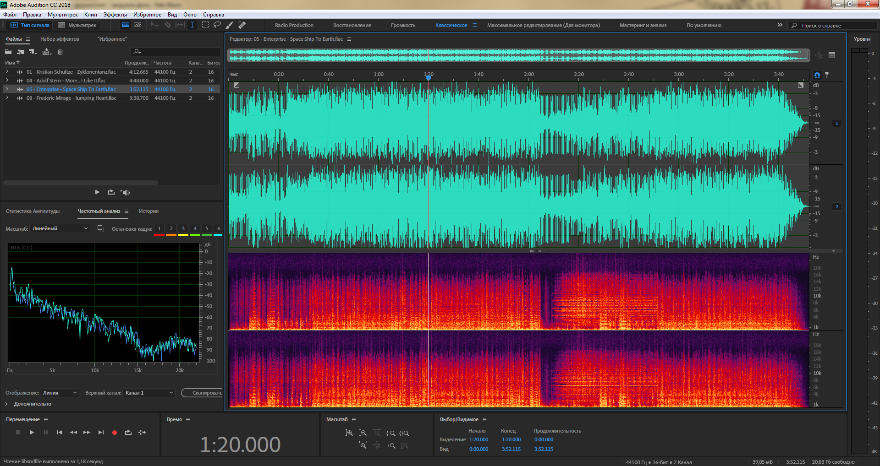Open the Верхний канал Канал 1 dropdown
Image resolution: width=880 pixels, height=466 pixels.
149,393
